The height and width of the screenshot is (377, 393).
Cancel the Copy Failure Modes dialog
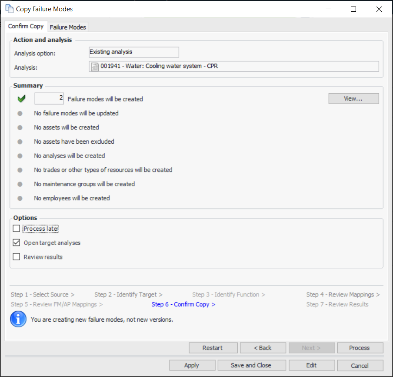(x=360, y=365)
